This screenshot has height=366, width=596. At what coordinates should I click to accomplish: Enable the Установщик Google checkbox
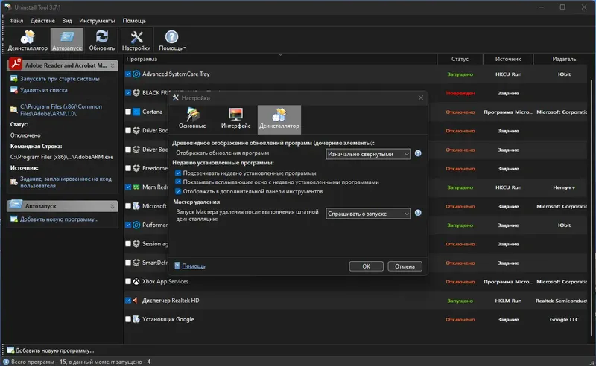[128, 319]
